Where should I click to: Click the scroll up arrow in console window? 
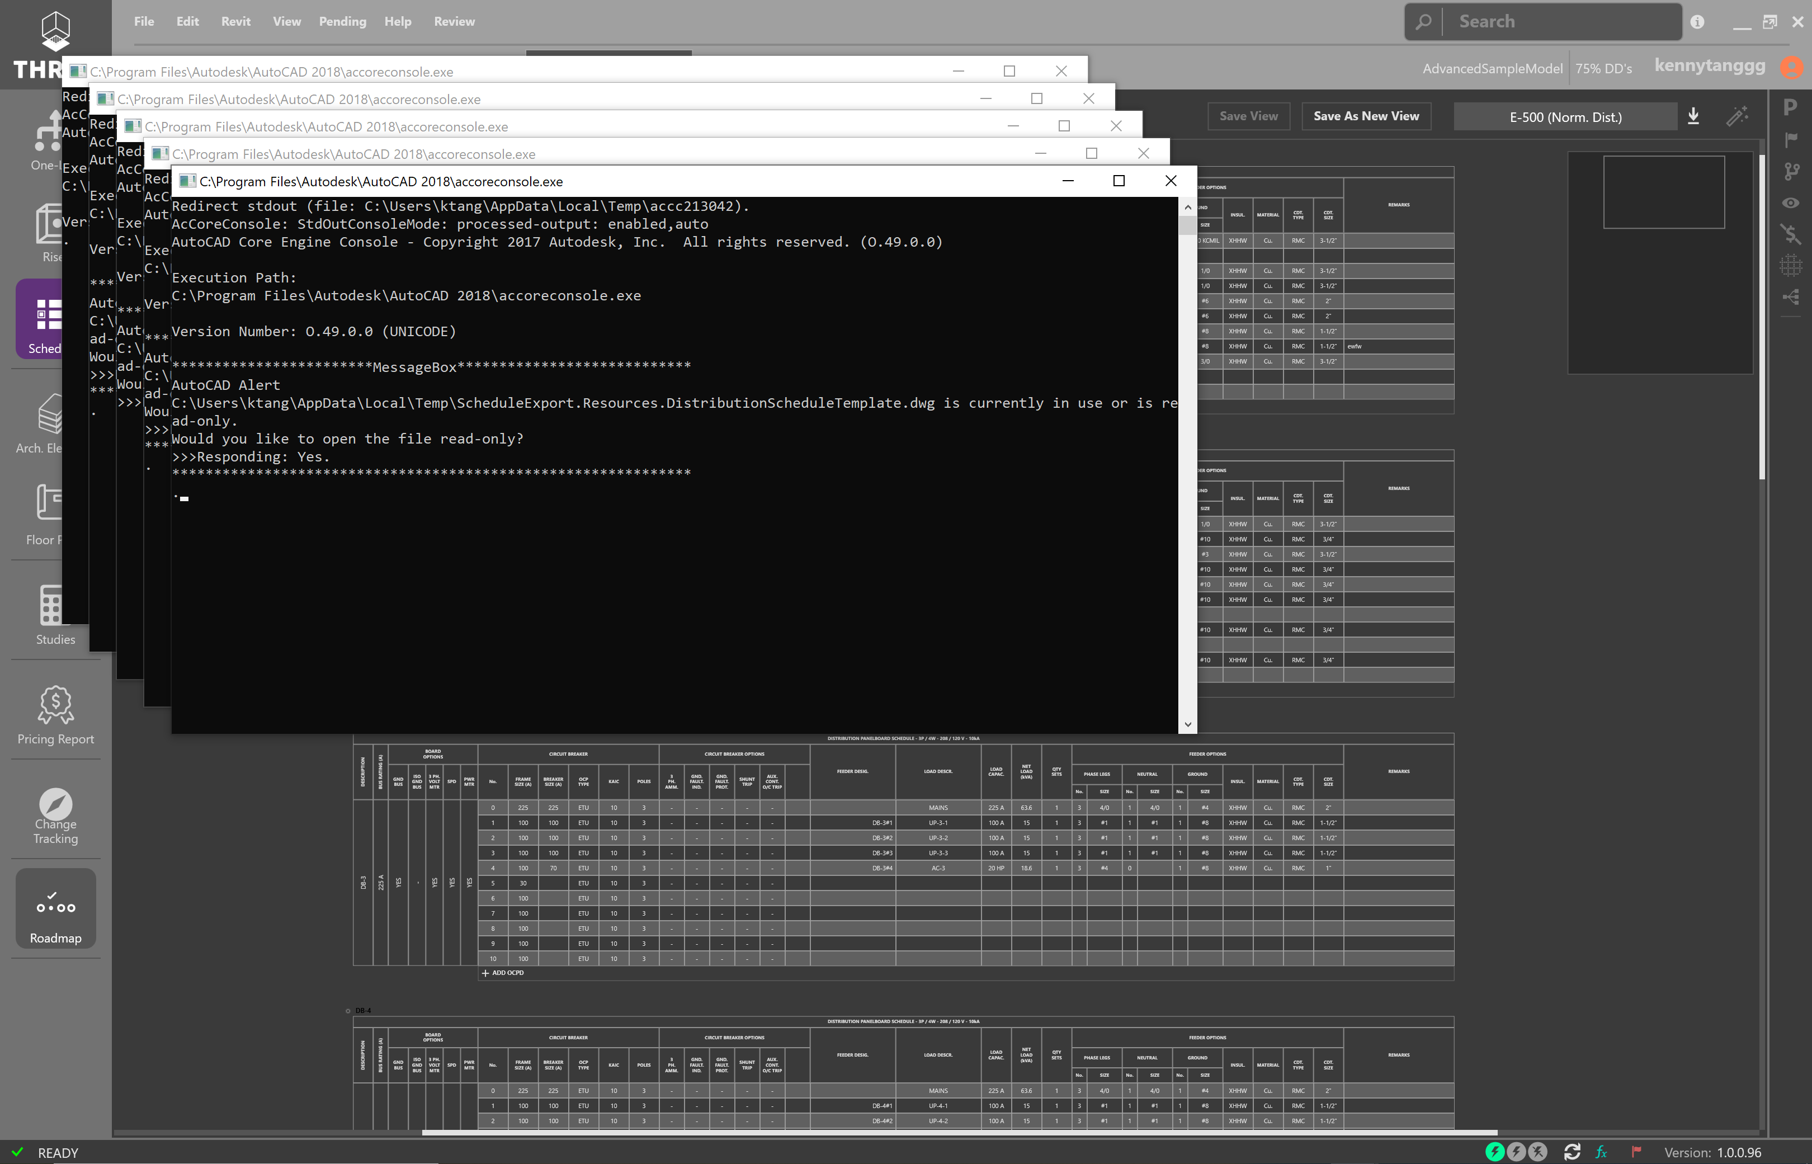coord(1187,206)
